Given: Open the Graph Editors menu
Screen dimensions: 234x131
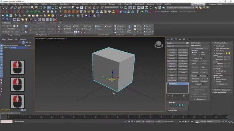Looking at the screenshot, I should click(x=64, y=4).
